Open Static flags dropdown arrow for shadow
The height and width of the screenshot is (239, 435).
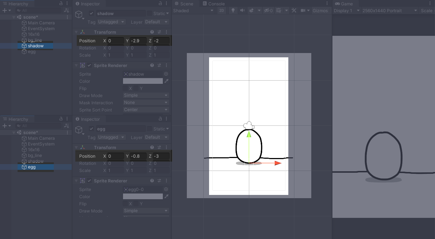167,13
